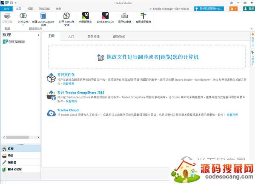Click 观看视频 under 打开文件包
This screenshot has height=184, width=255.
pos(69,84)
